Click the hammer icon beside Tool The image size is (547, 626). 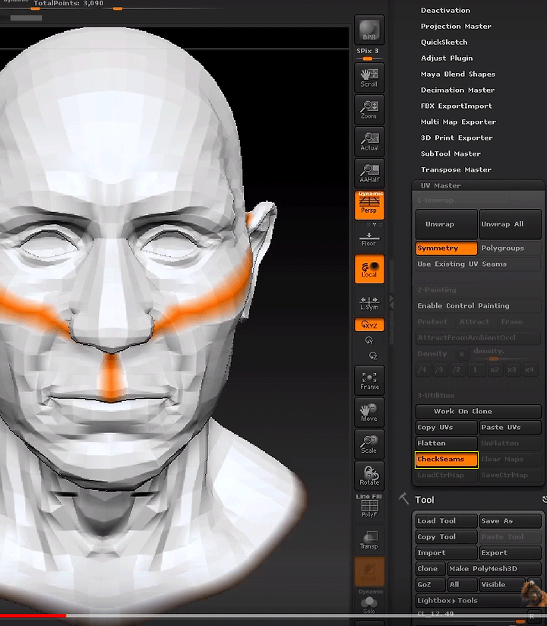click(403, 499)
